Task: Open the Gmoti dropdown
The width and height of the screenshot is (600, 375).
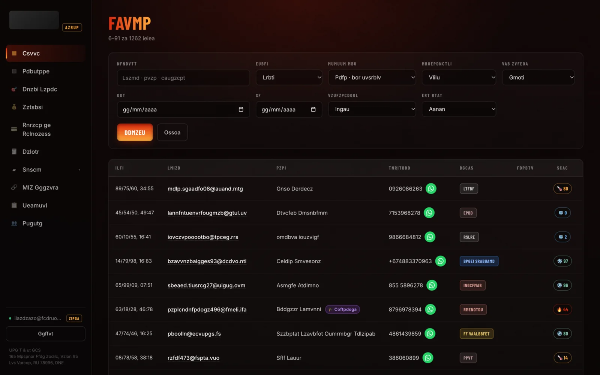Action: 538,78
